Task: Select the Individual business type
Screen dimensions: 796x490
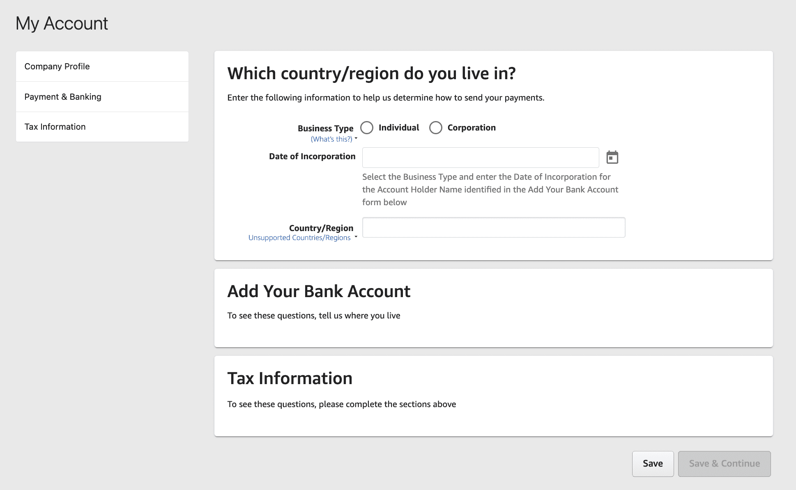Action: click(x=367, y=128)
